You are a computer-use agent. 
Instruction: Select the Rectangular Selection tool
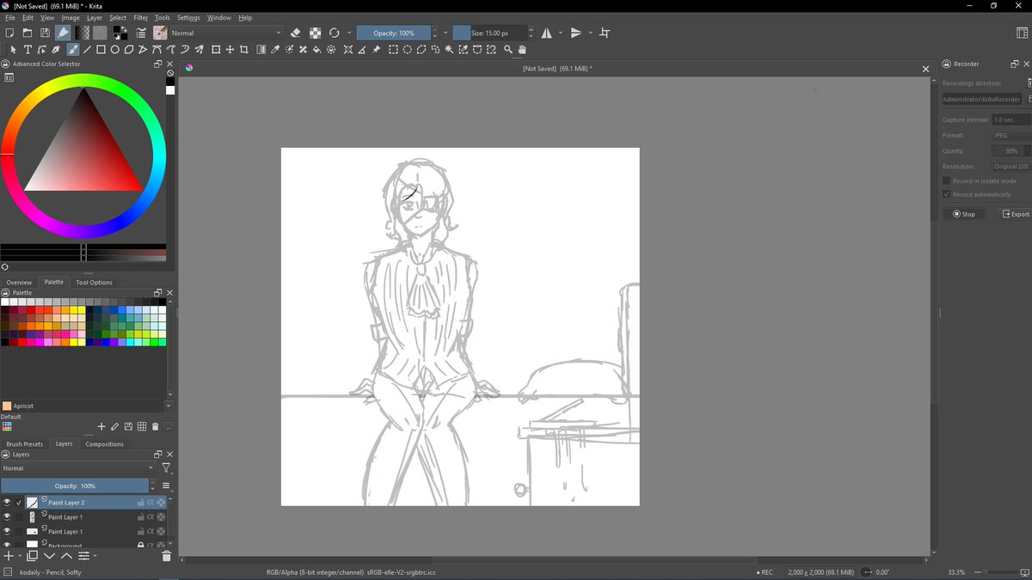click(x=393, y=50)
